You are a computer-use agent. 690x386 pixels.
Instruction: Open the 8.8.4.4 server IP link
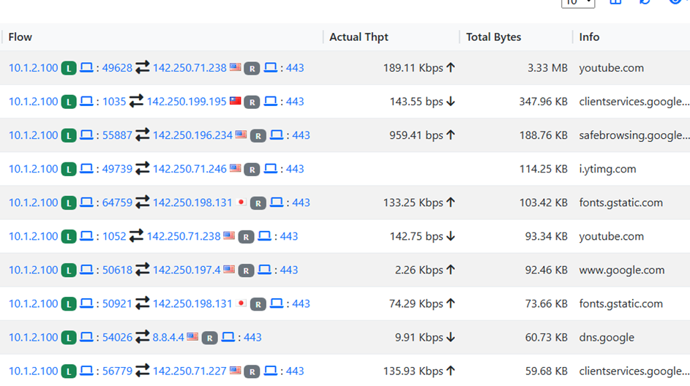click(x=168, y=337)
